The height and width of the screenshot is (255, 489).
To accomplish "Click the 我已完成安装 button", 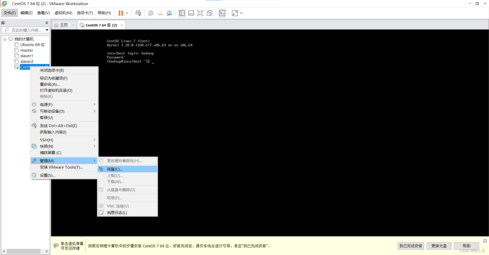I will [411, 246].
